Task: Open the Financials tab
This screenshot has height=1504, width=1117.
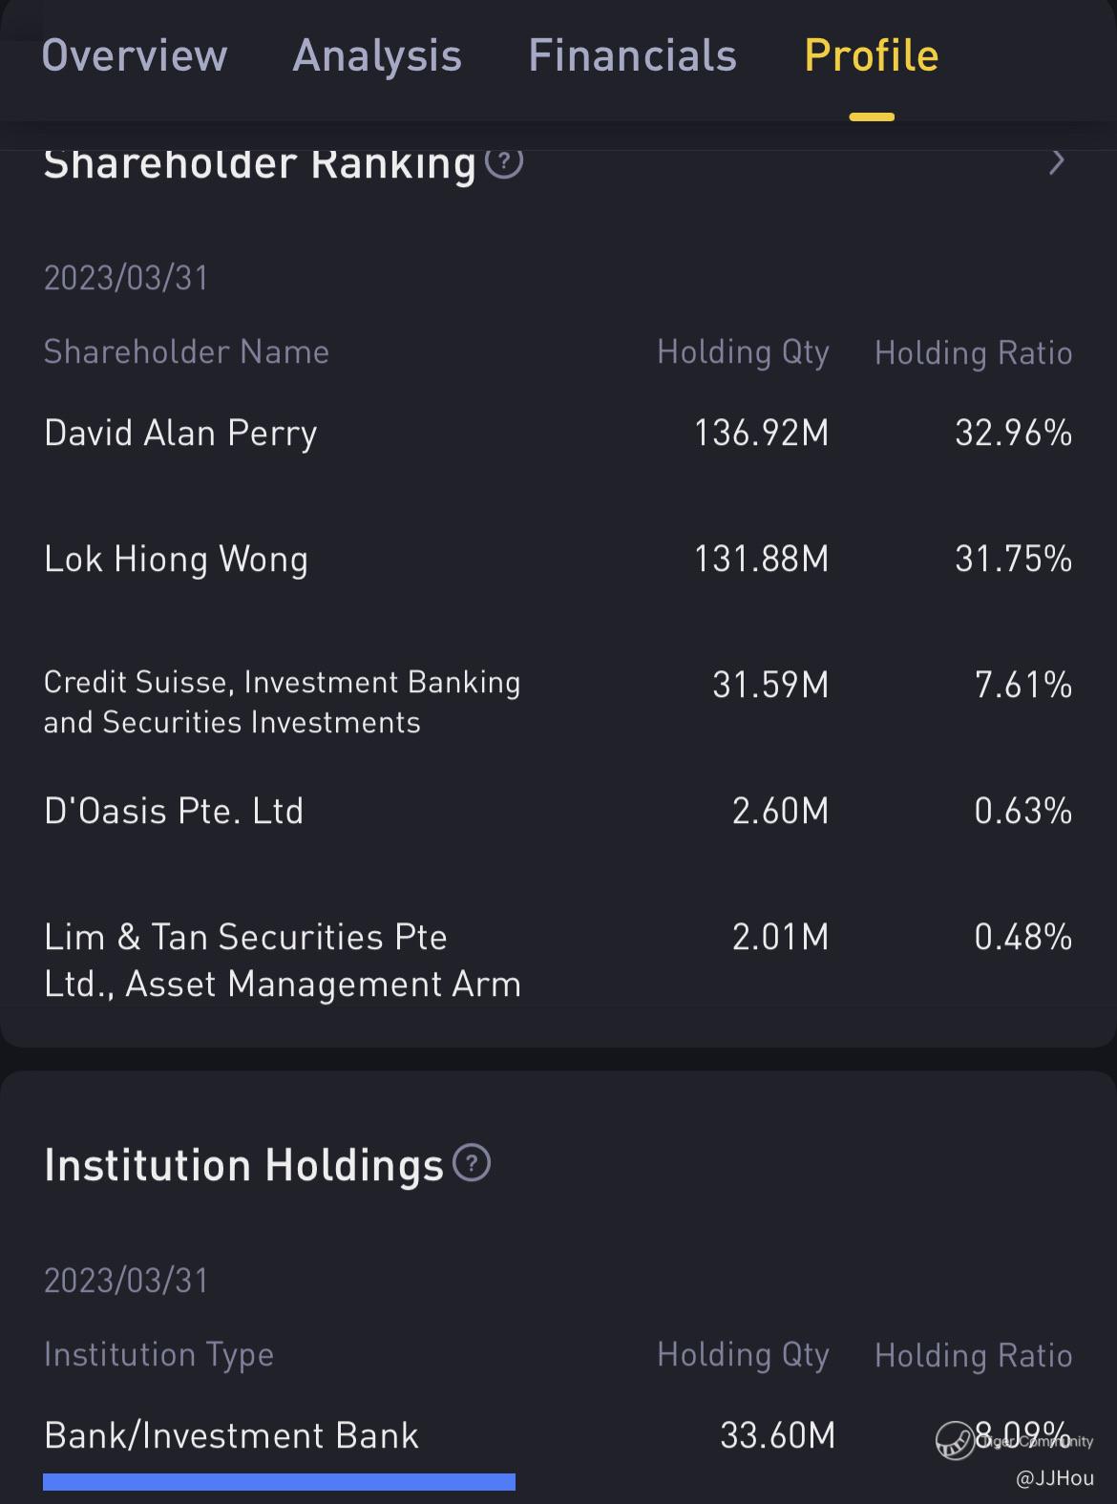Action: 633,55
